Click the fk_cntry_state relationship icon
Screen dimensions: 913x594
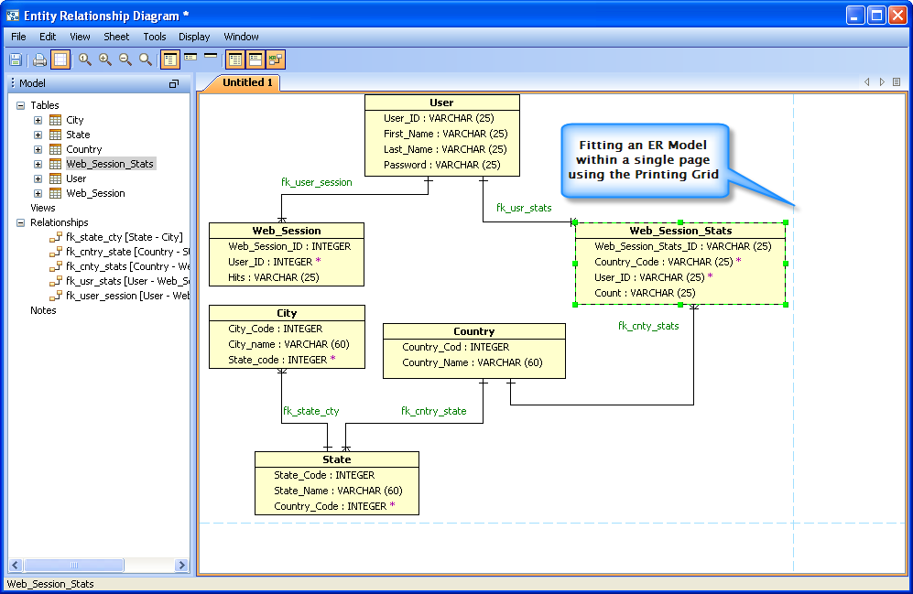click(x=56, y=252)
